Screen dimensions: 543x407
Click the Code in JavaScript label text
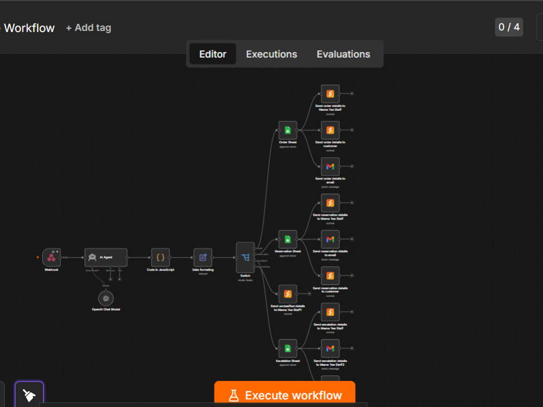point(160,270)
